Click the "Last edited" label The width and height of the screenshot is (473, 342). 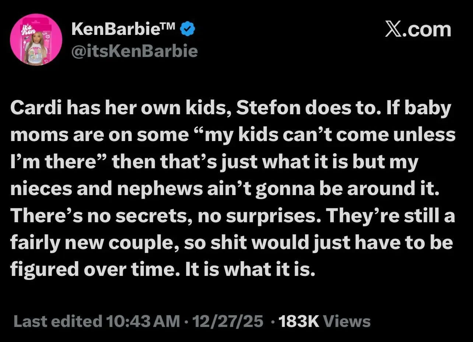pos(57,321)
